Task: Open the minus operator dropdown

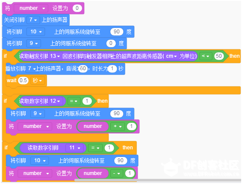Action: [x=117, y=173]
